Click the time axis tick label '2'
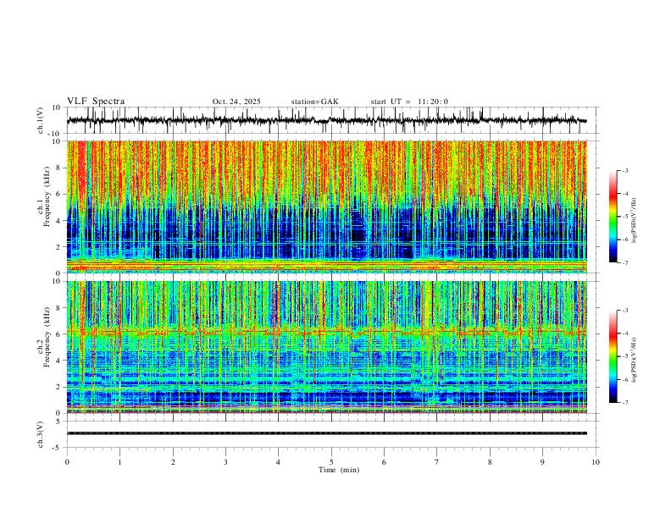The width and height of the screenshot is (671, 518). coord(173,462)
